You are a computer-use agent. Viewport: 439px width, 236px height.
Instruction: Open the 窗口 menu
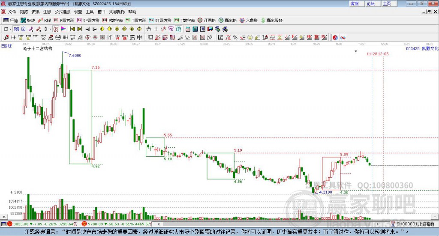click(x=101, y=12)
